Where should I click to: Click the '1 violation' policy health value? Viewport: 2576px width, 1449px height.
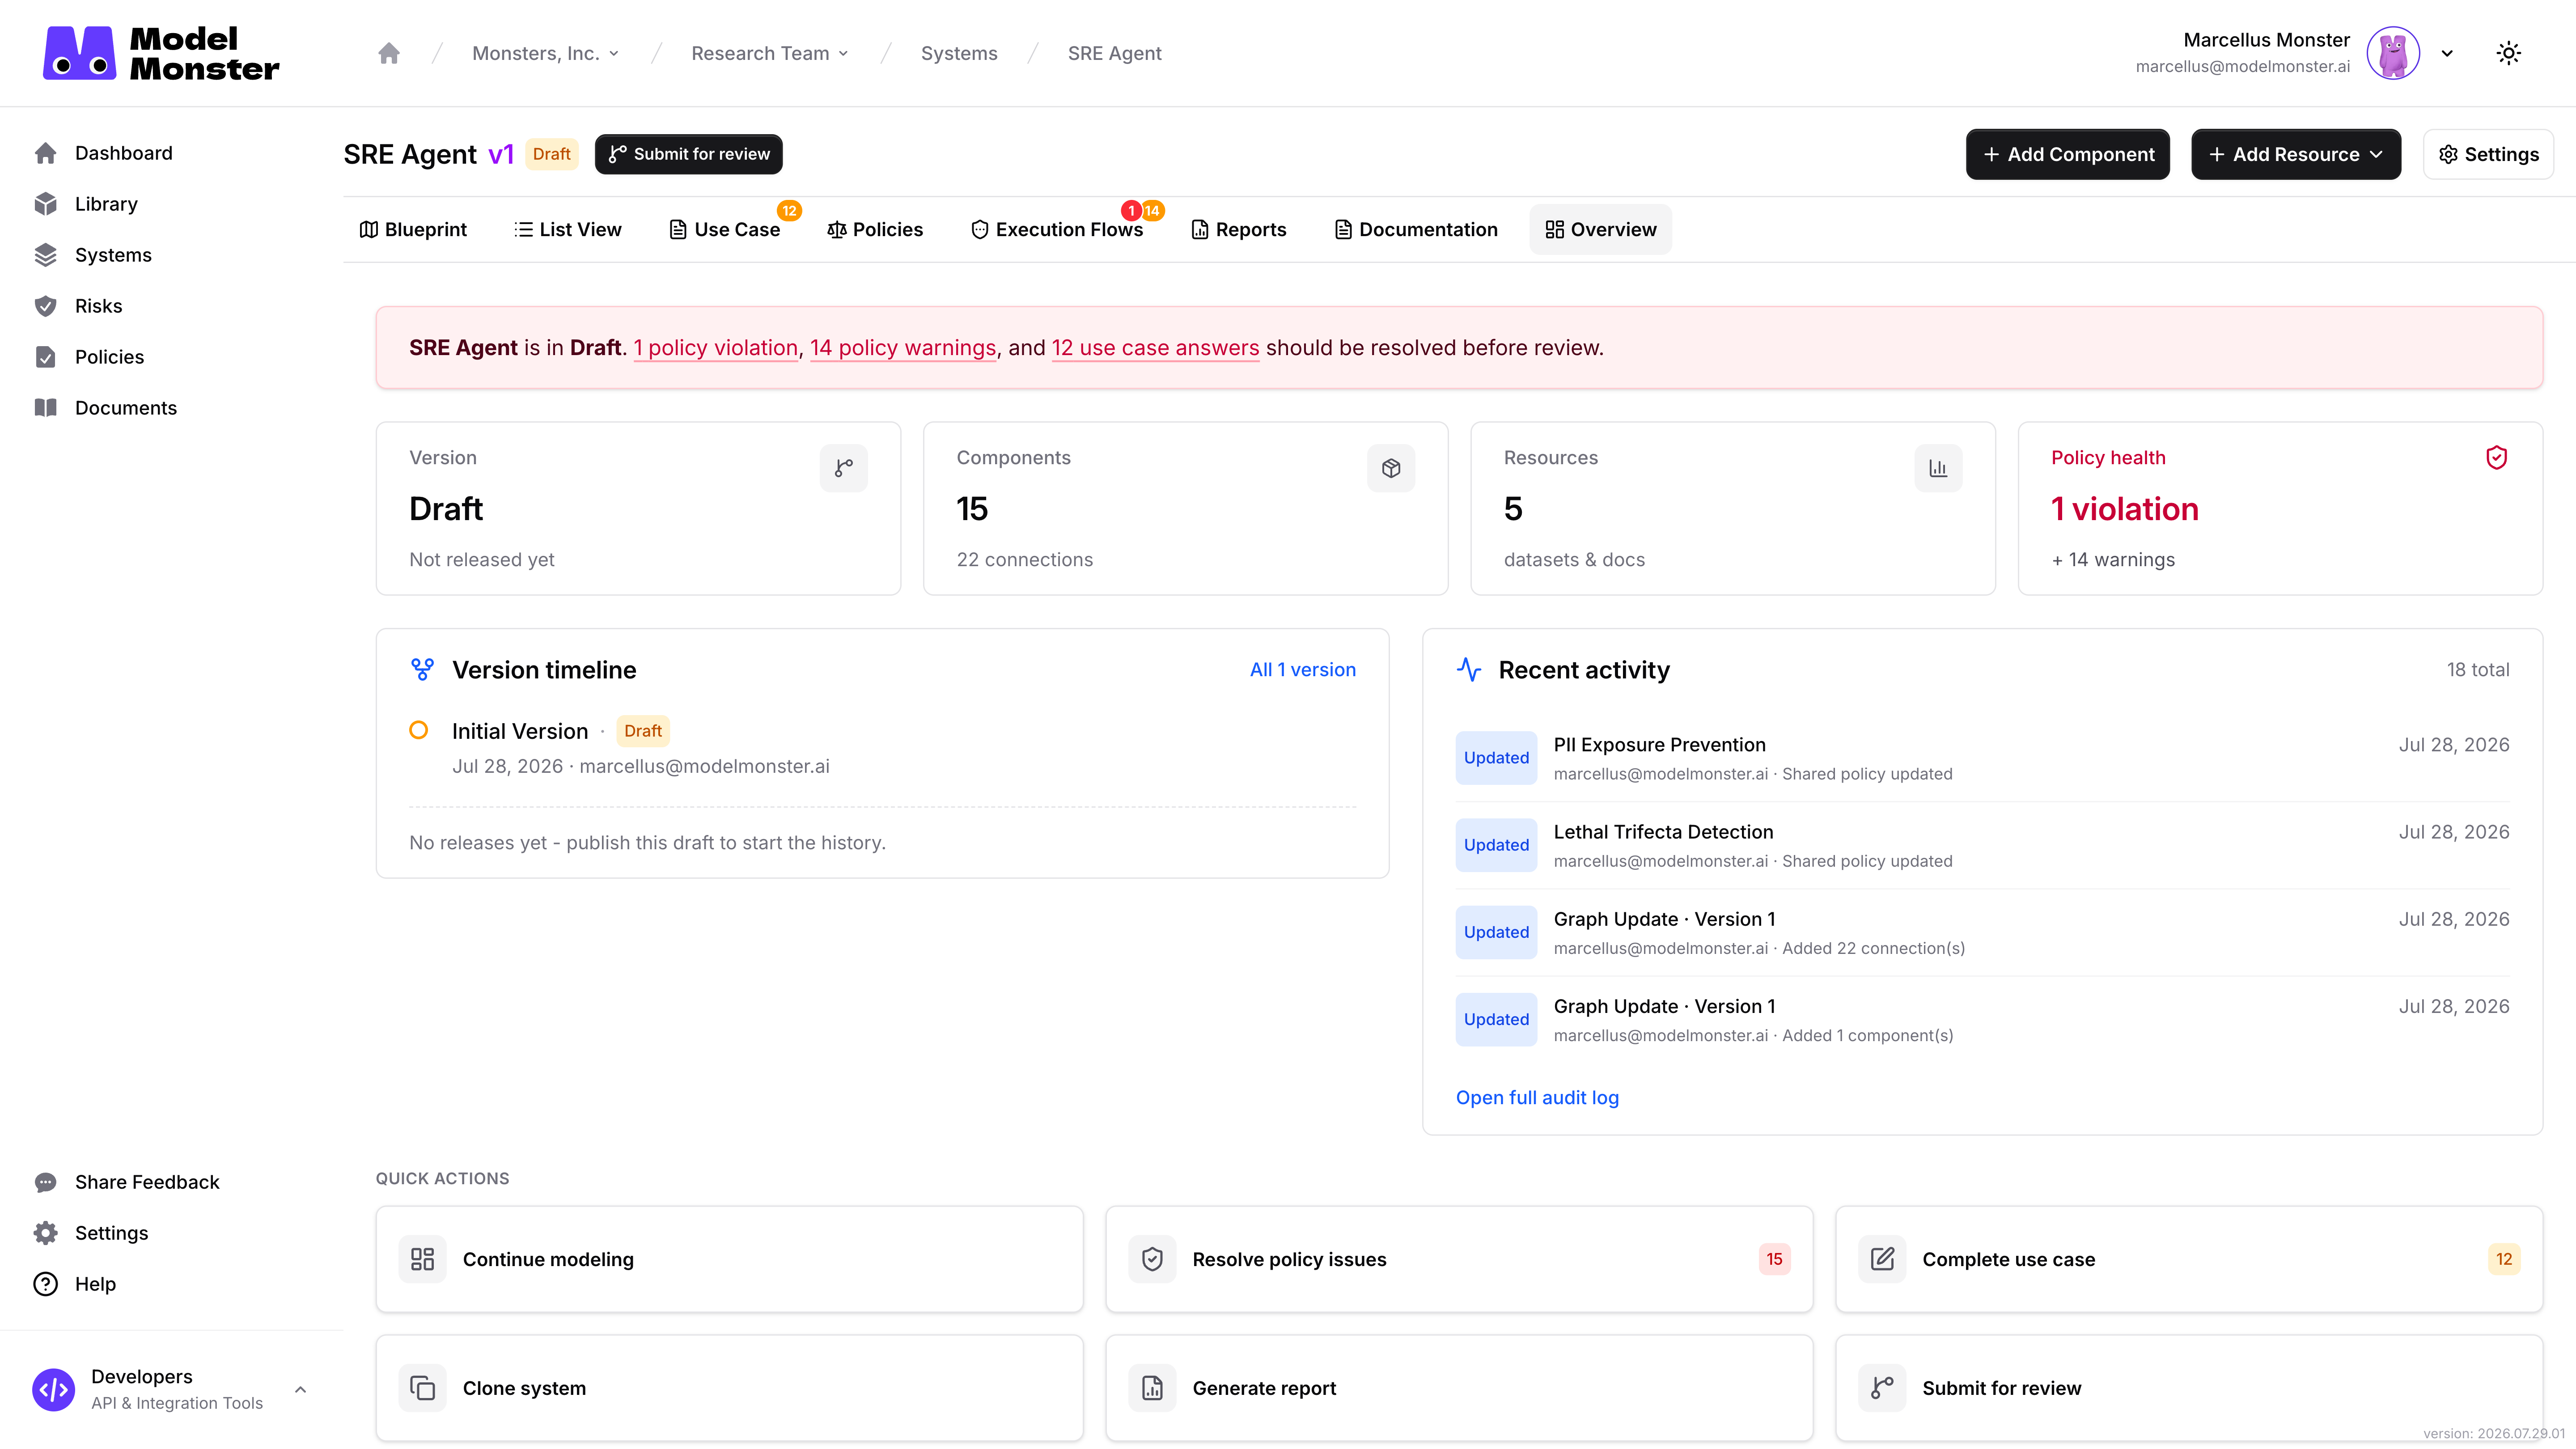2125,509
